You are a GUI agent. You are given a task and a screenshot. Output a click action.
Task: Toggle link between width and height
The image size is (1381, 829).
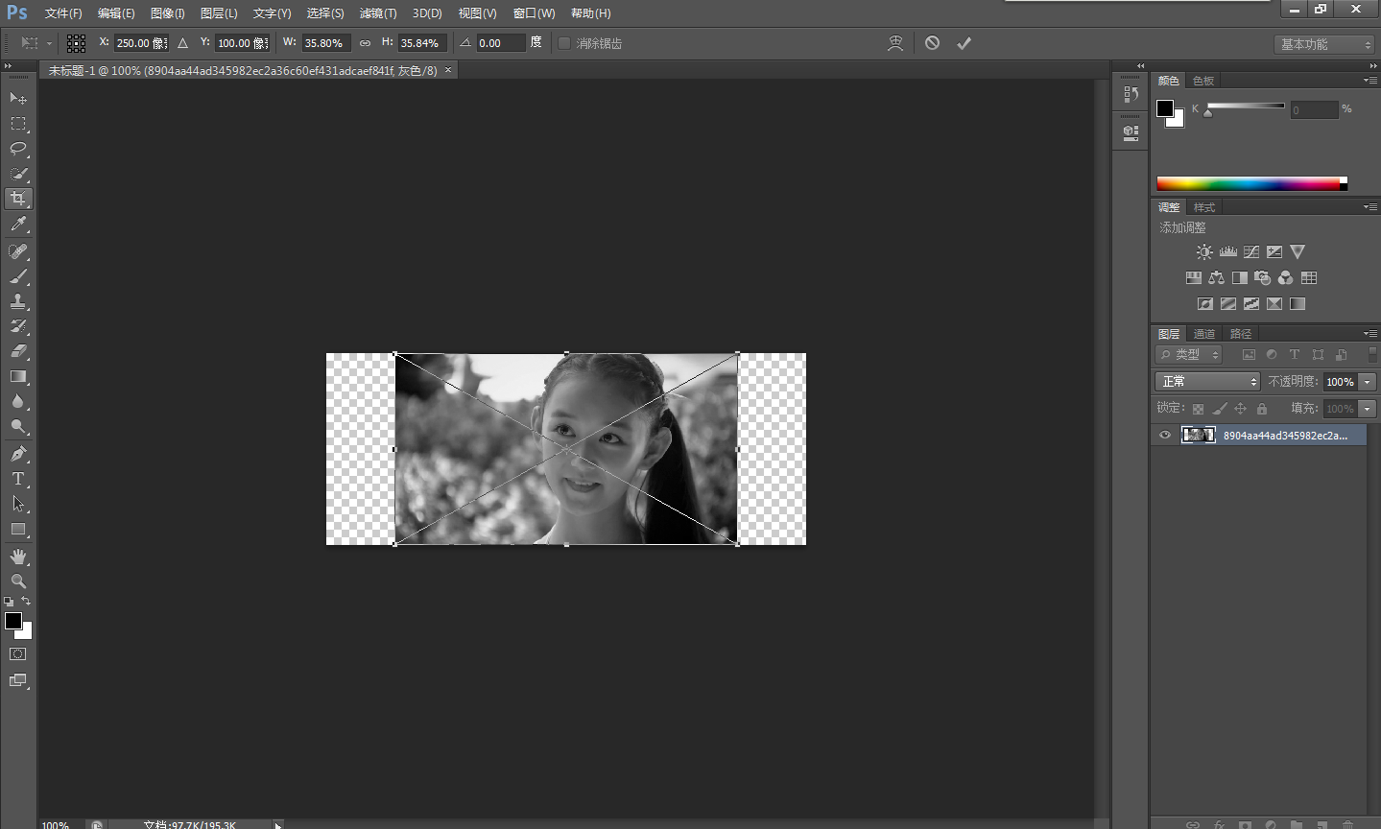click(x=365, y=43)
